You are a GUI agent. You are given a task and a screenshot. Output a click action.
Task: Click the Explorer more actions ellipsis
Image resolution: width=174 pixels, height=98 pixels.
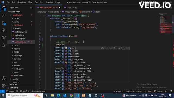32,7
